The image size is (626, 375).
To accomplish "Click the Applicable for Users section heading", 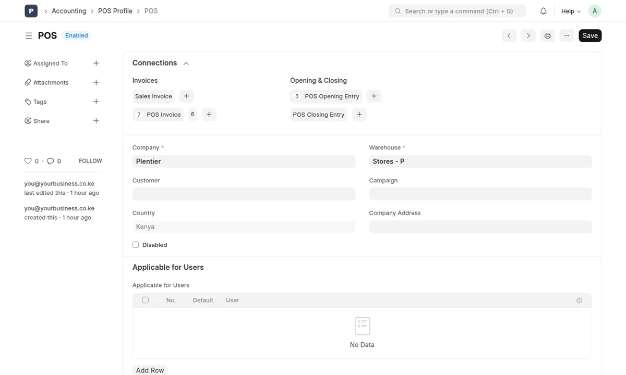I will point(168,267).
